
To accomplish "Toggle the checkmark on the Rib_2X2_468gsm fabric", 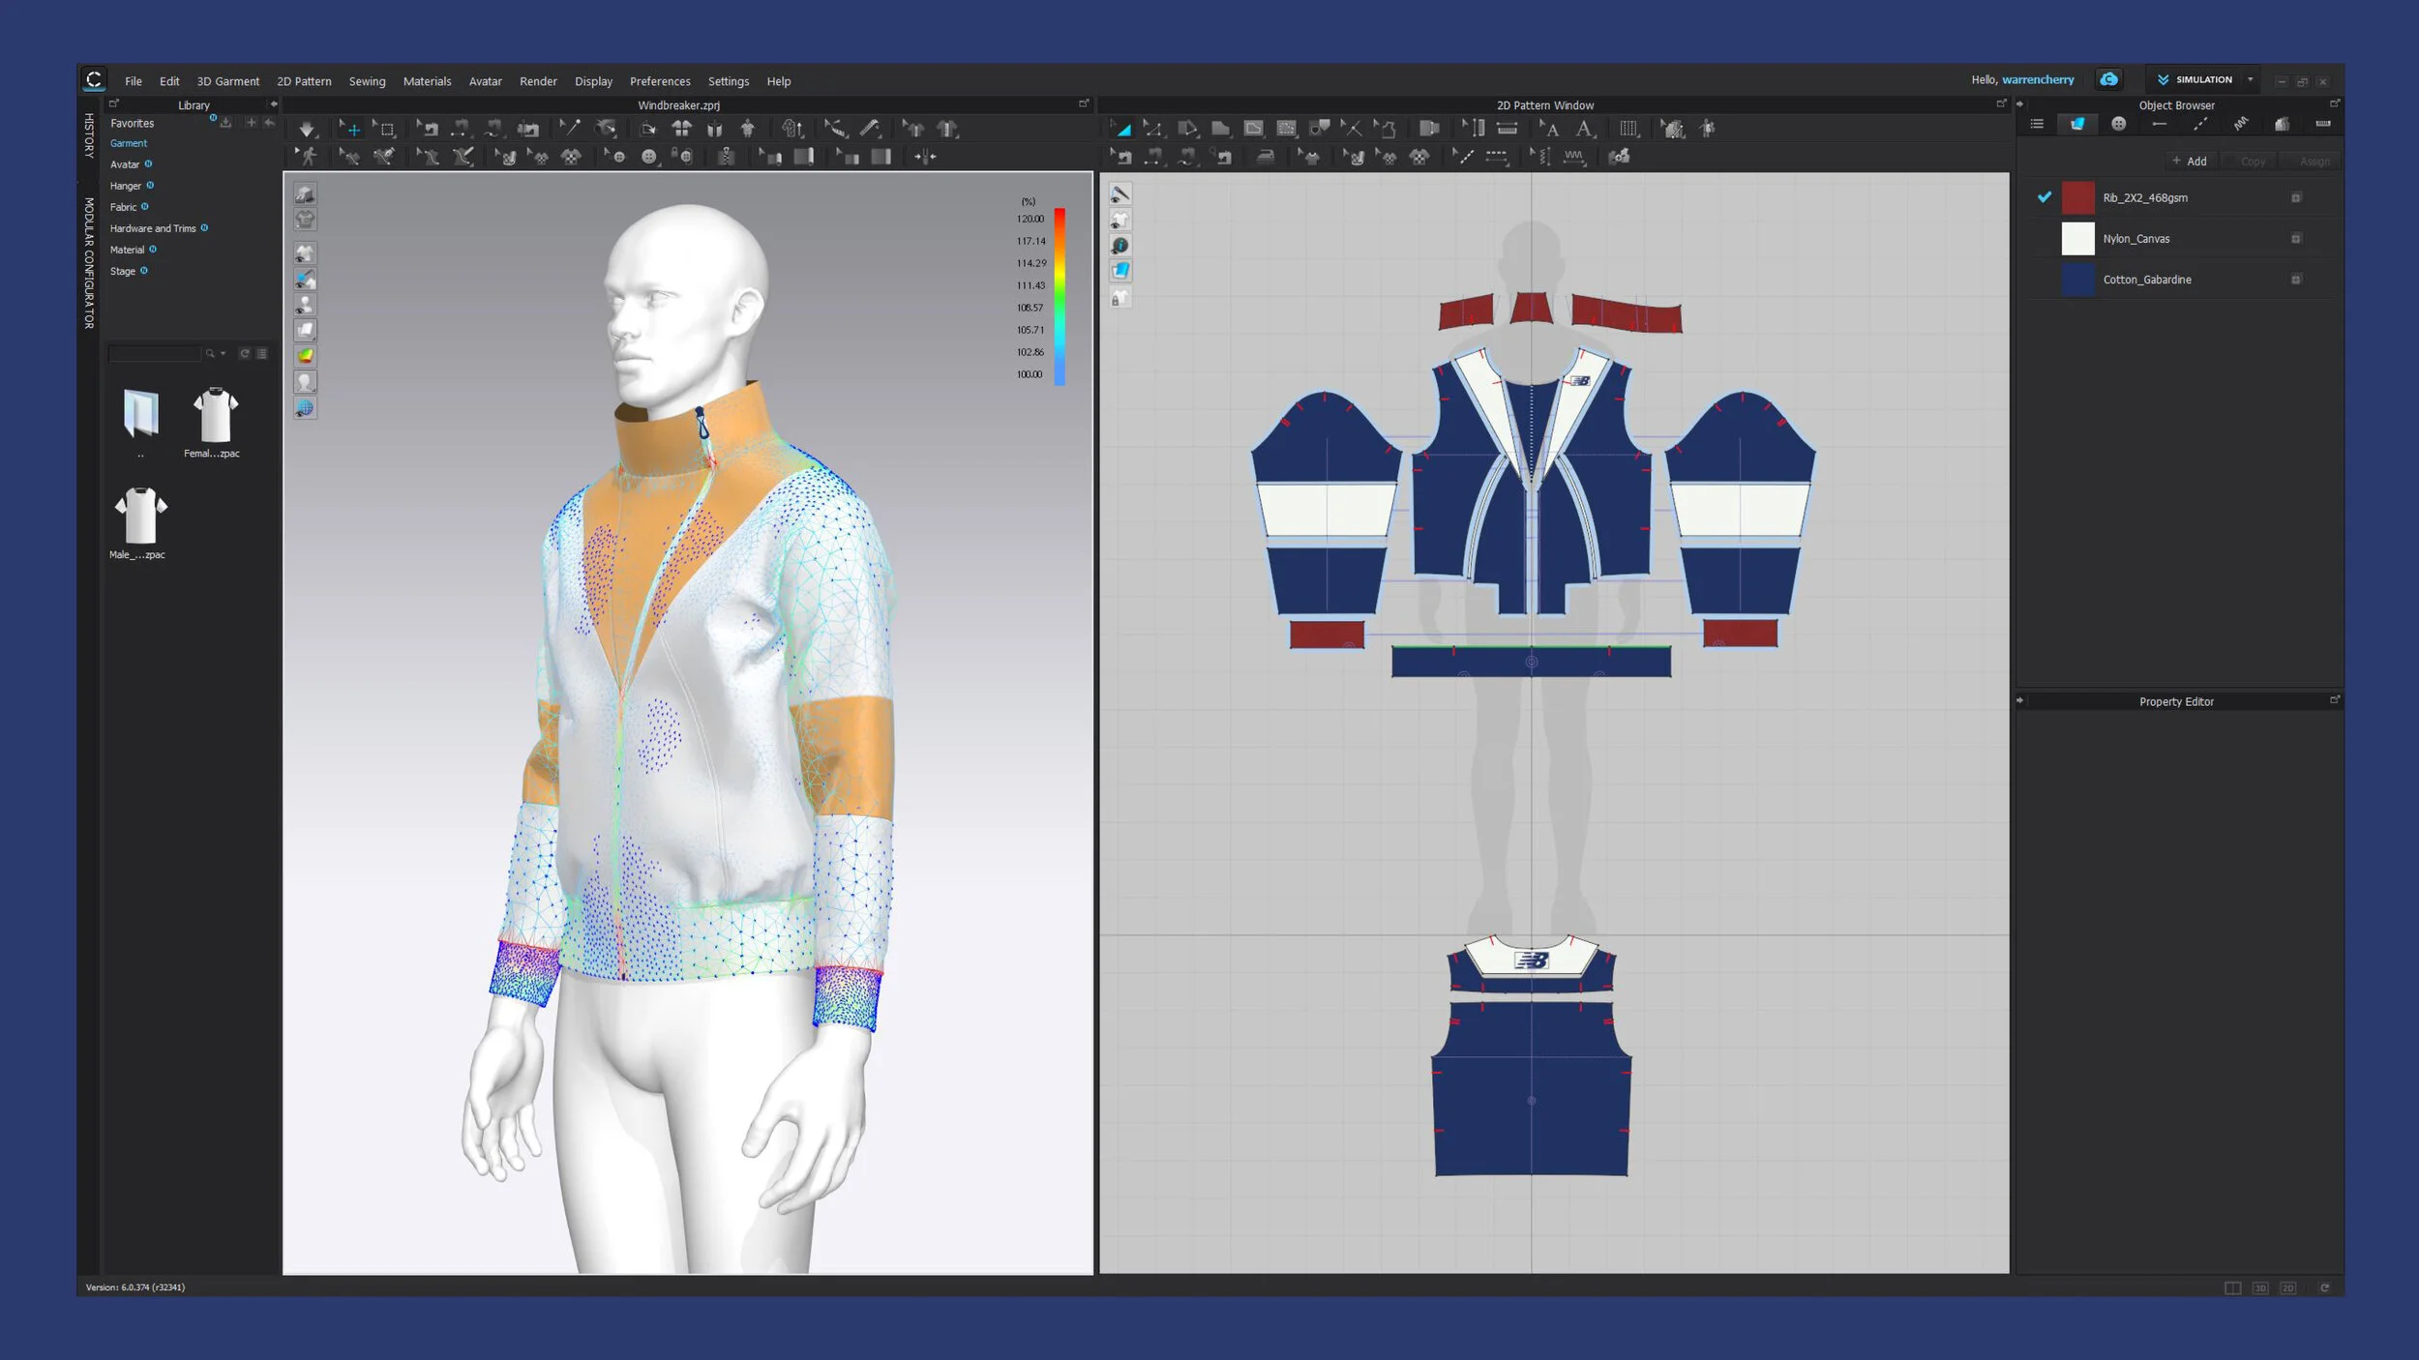I will tap(2044, 197).
